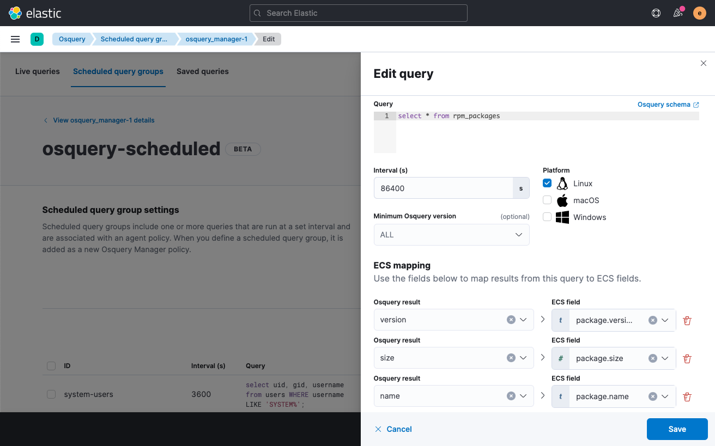The image size is (715, 446).
Task: Cancel editing the query
Action: pyautogui.click(x=393, y=429)
